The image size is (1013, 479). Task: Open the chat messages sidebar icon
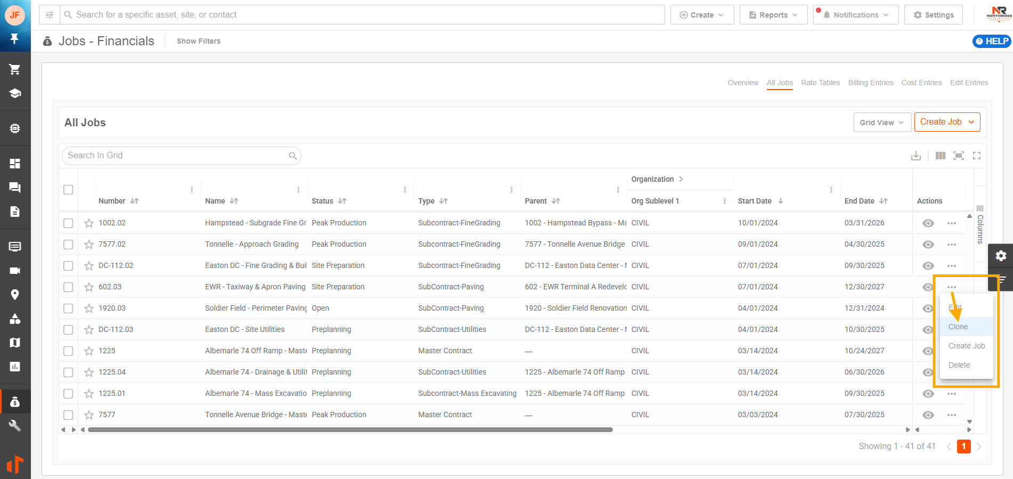coord(15,188)
